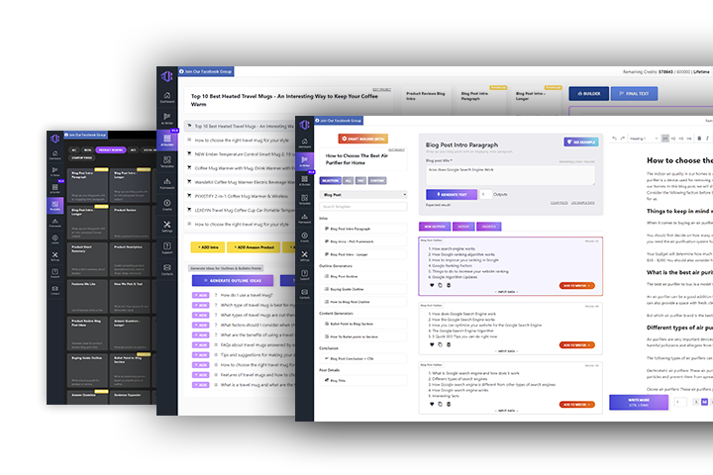Open Dashboard in the dark left window sidebar
The image size is (713, 475).
pyautogui.click(x=55, y=155)
